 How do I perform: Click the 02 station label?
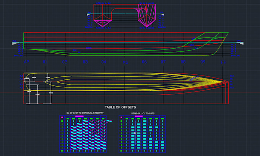pyautogui.click(x=65, y=62)
